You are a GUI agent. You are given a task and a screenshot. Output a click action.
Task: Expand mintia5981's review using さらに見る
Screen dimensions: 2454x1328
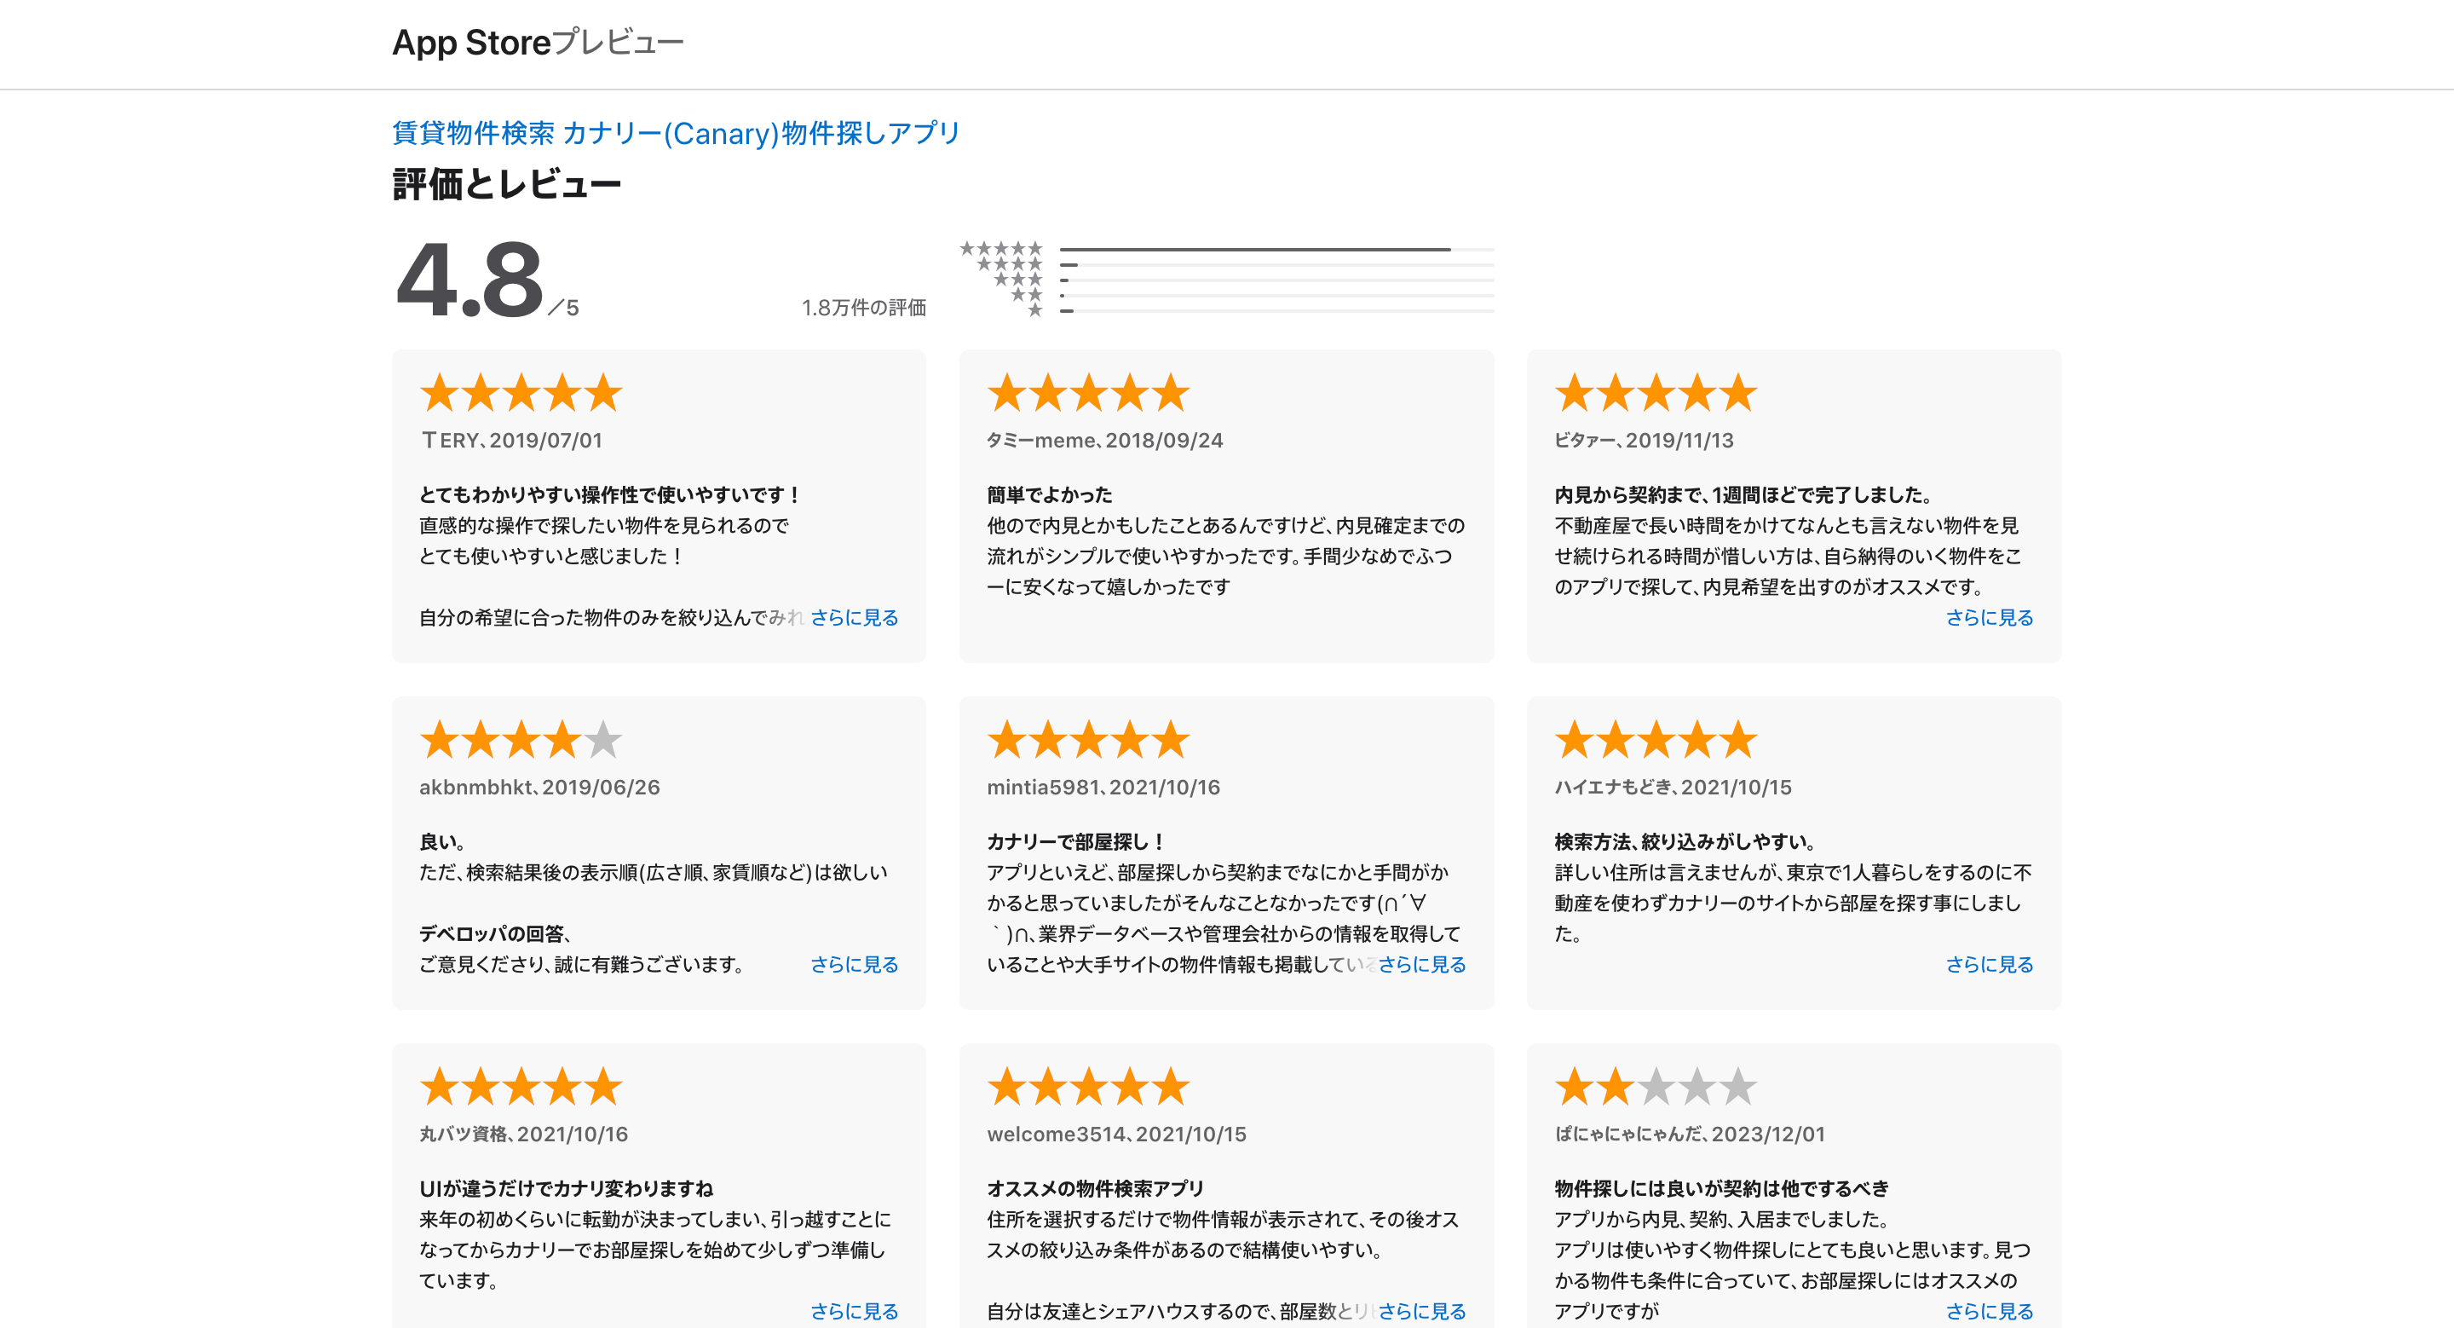(x=1421, y=965)
